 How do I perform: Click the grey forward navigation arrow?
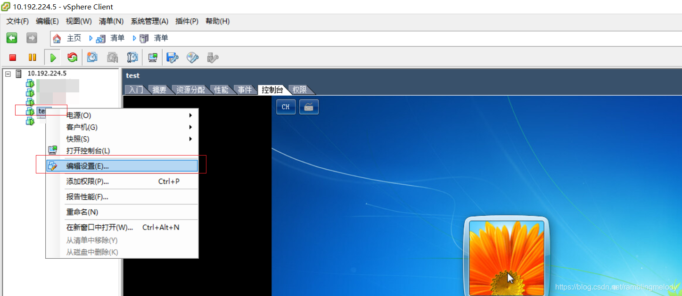(x=32, y=38)
